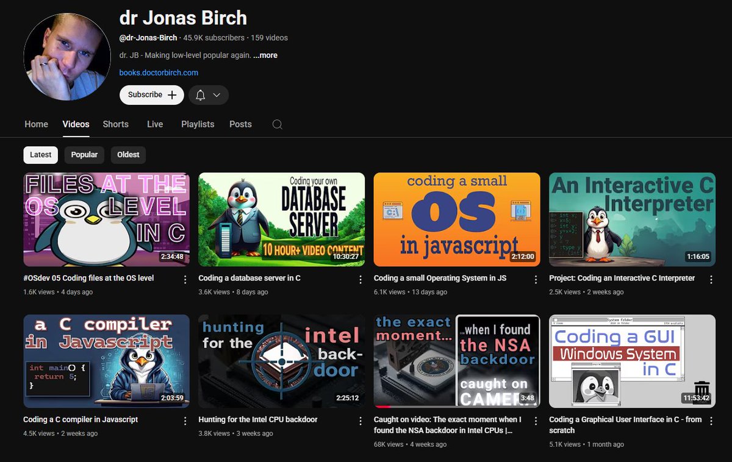Open title 'Coding a database server in C'
The width and height of the screenshot is (732, 462).
click(x=249, y=278)
